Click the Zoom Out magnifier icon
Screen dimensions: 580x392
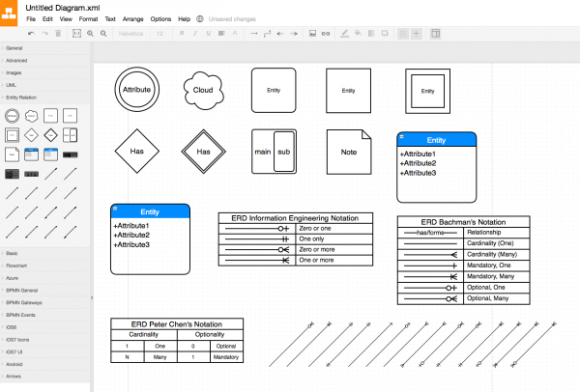coord(103,33)
